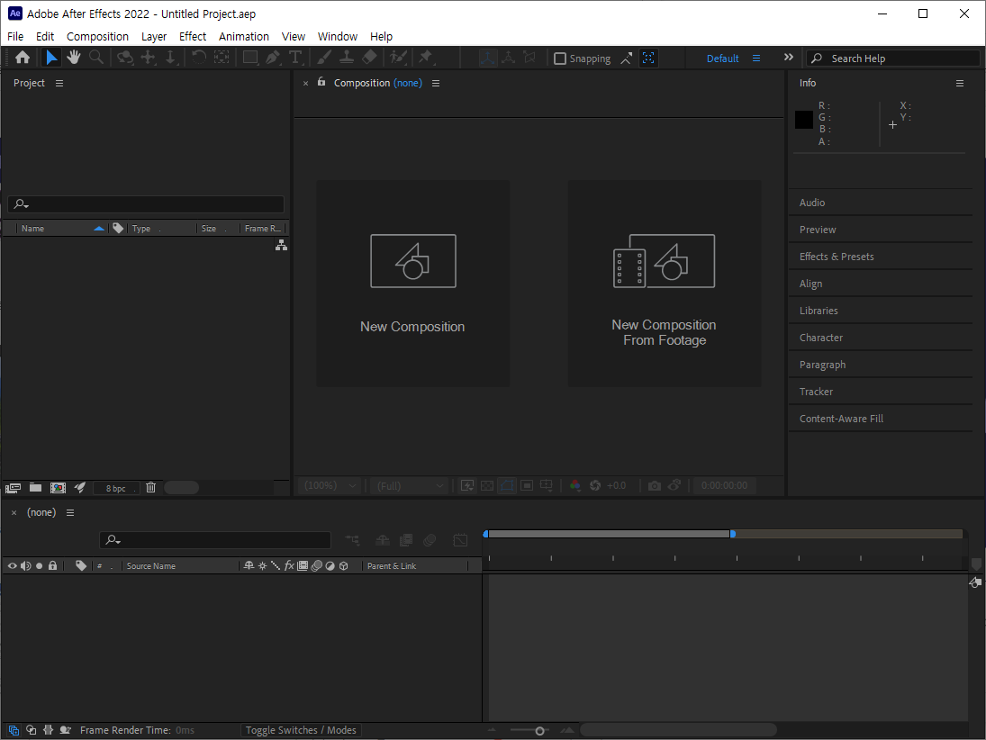Click New Composition From Footage
986x740 pixels.
[x=664, y=284]
